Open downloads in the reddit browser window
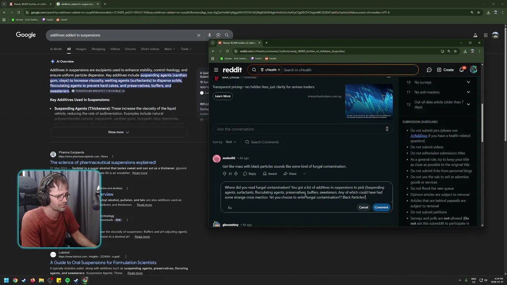Image resolution: width=507 pixels, height=285 pixels. pos(465,51)
